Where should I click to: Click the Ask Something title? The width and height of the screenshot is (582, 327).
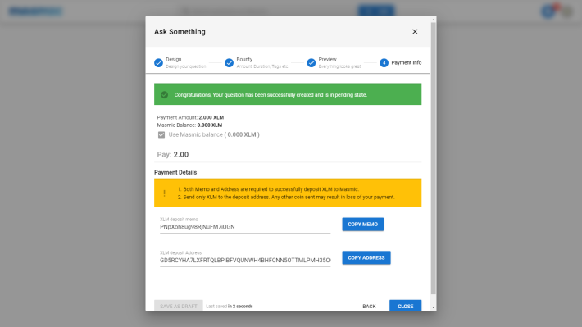(x=180, y=31)
